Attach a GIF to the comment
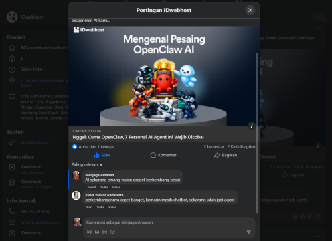The width and height of the screenshot is (332, 241). (105, 232)
